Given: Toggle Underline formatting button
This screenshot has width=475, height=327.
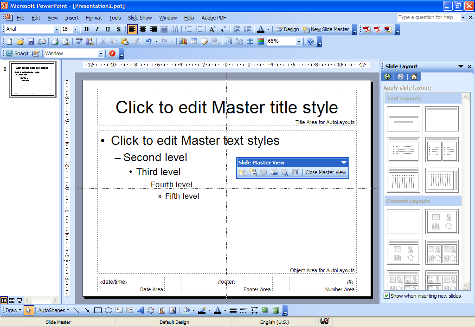Looking at the screenshot, I should coord(108,29).
